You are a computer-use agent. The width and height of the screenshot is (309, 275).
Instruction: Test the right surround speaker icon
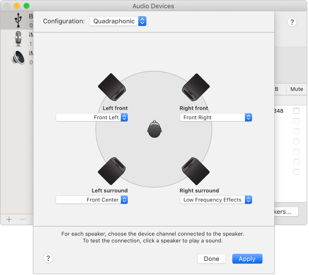point(196,171)
